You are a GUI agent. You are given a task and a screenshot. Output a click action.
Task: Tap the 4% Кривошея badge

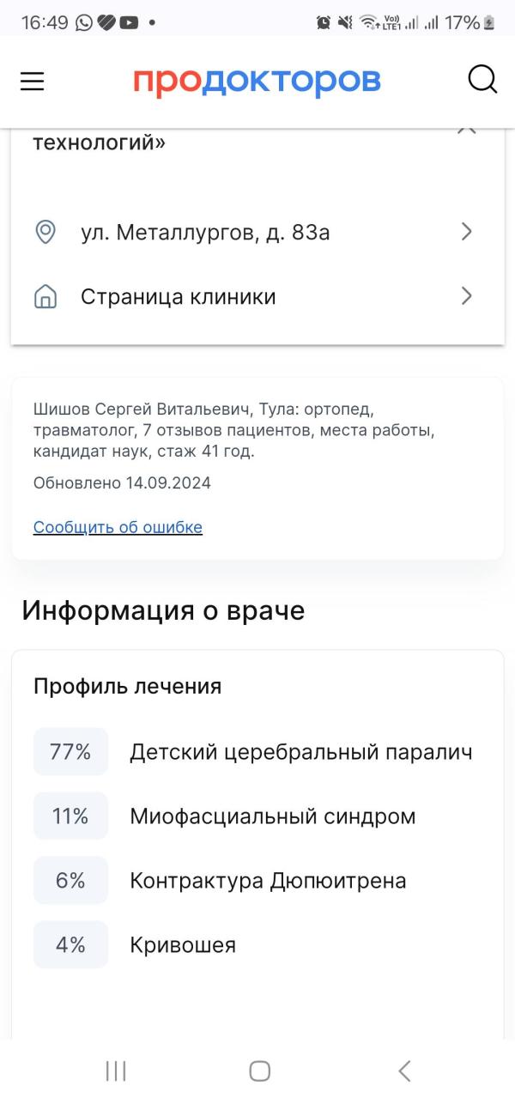pos(70,945)
